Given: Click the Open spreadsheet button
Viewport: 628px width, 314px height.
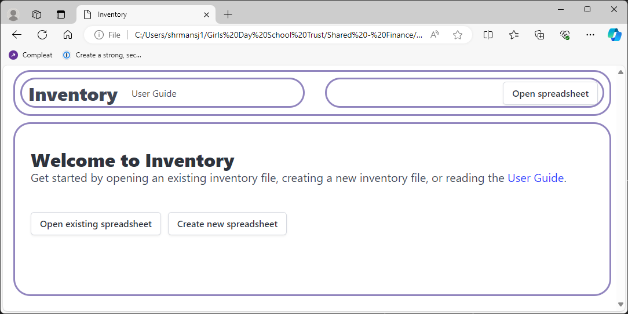Looking at the screenshot, I should [x=550, y=94].
